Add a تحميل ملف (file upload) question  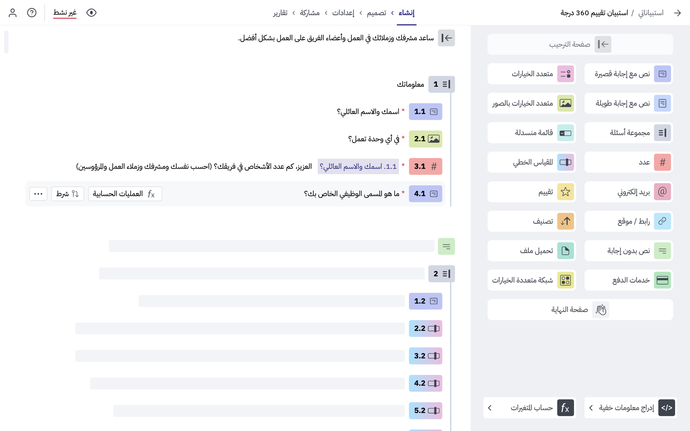point(531,251)
